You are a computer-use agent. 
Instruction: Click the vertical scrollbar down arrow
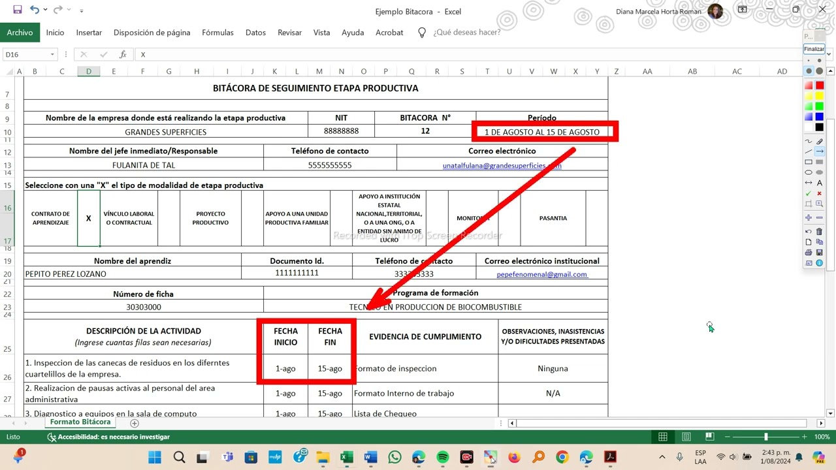[831, 413]
